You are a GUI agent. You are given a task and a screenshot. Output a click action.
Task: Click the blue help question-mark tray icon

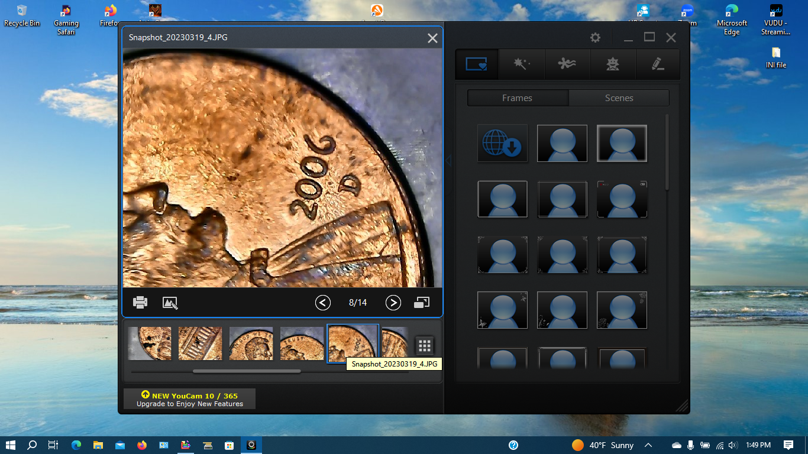(513, 445)
